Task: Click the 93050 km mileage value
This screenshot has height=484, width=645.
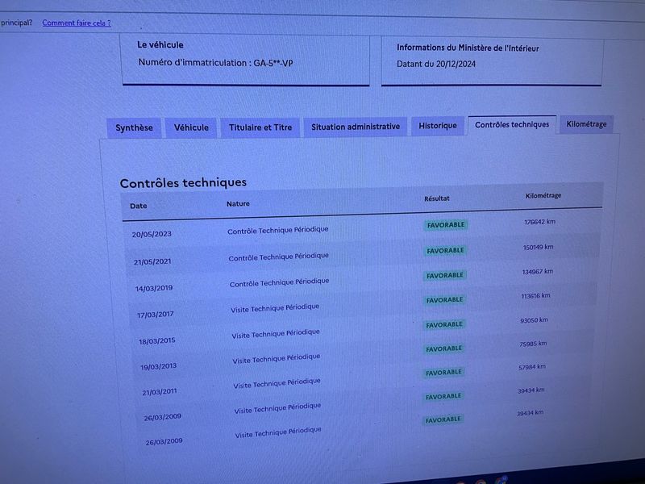Action: click(534, 320)
